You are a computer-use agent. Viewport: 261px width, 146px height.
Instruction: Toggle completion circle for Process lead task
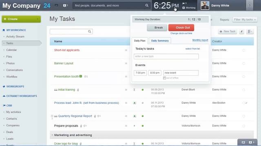click(243, 103)
